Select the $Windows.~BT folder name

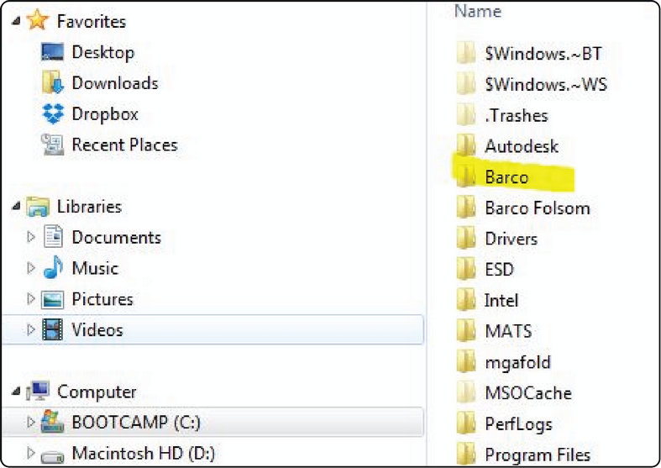pyautogui.click(x=543, y=54)
